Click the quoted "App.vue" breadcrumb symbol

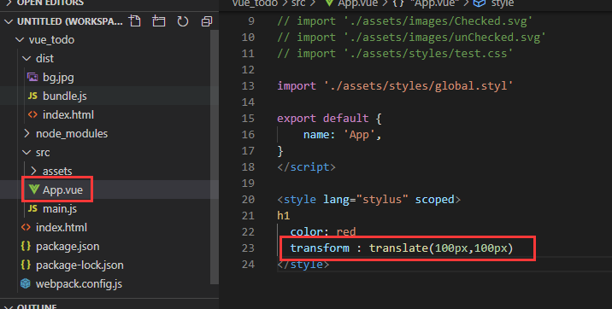[434, 3]
